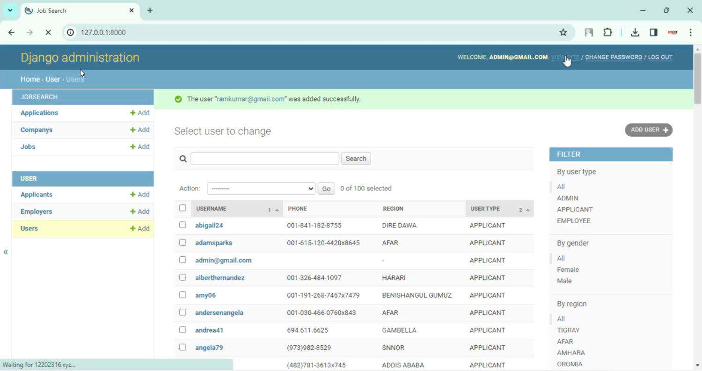Image resolution: width=702 pixels, height=371 pixels.
Task: Sort by Username column arrow
Action: [x=277, y=210]
